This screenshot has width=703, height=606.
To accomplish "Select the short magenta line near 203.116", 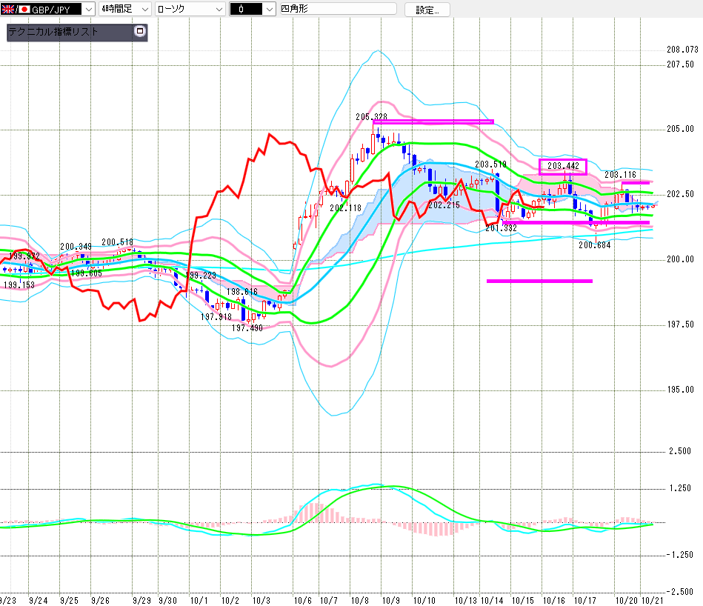I will click(x=636, y=182).
